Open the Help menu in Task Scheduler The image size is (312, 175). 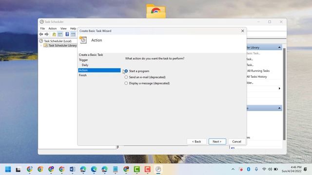73,29
